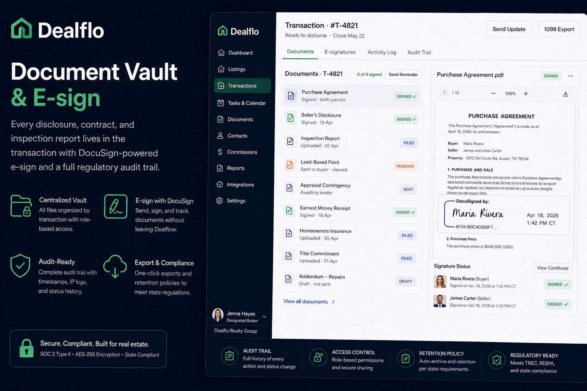Zoom out the PDF with minus
Viewport: 587px width, 391px height.
pos(493,94)
